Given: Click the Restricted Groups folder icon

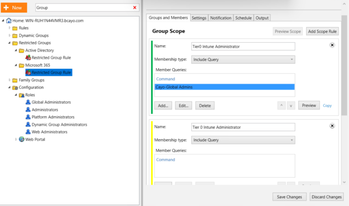Looking at the screenshot, I should pos(15,43).
